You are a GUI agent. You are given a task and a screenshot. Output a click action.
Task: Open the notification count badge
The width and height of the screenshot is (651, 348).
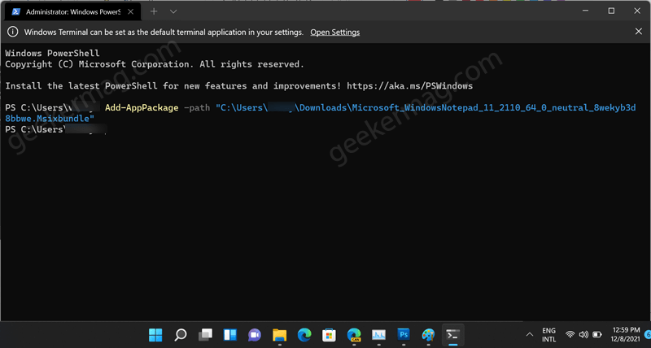click(x=648, y=334)
